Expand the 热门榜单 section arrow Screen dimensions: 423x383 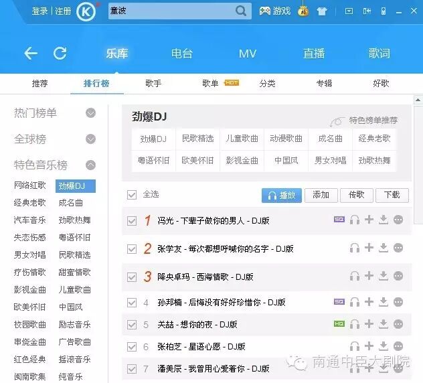[90, 112]
